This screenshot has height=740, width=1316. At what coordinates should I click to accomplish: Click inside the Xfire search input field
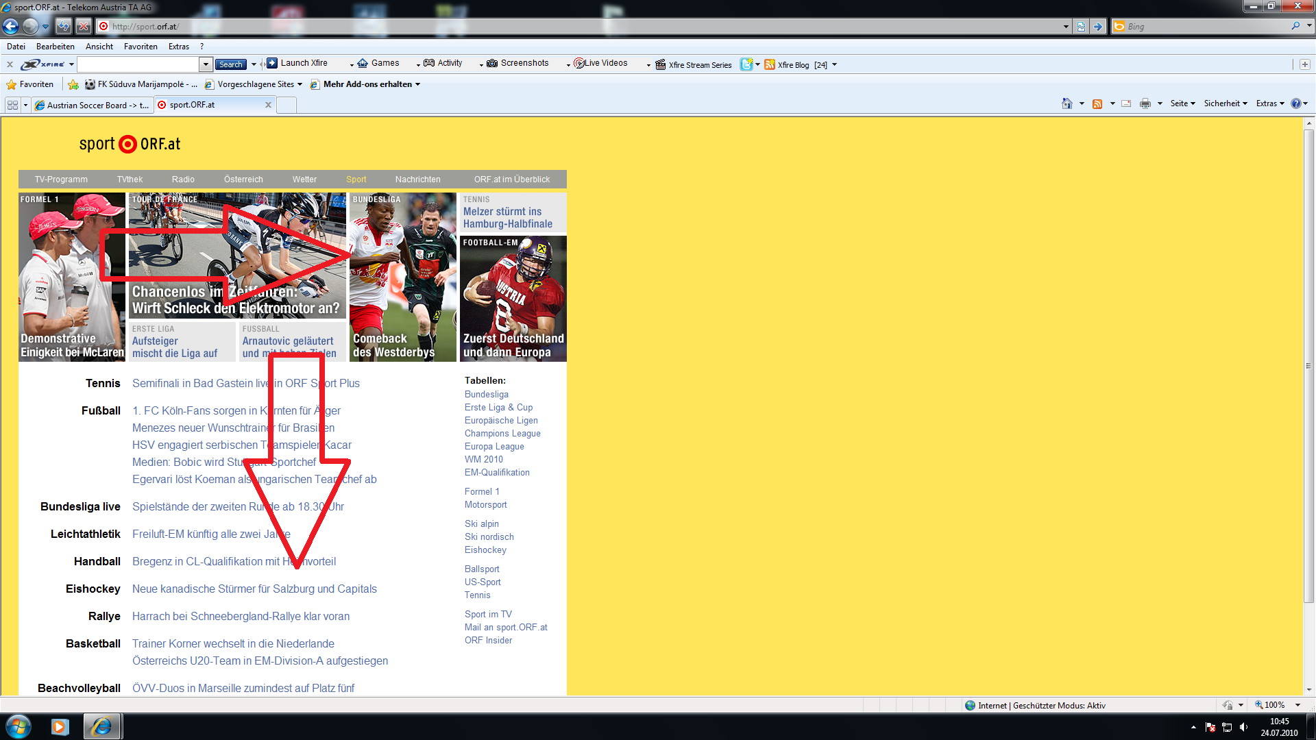click(138, 64)
